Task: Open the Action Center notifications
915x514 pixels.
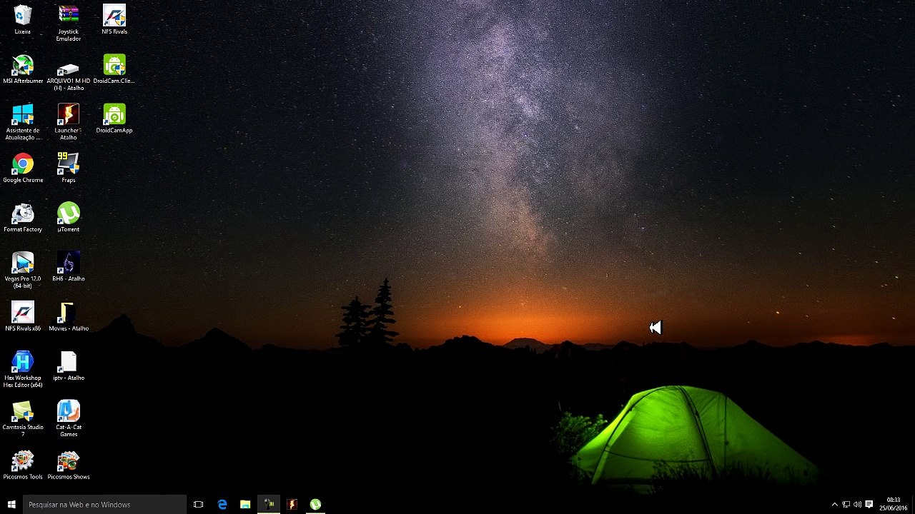Action: (869, 504)
